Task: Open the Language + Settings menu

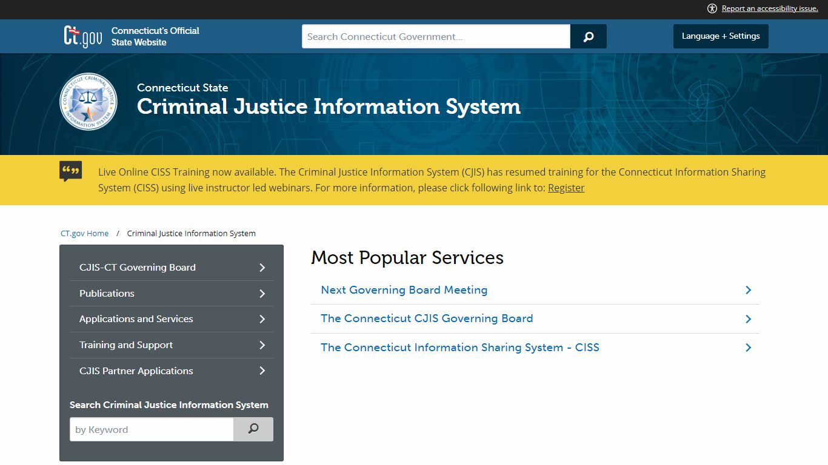Action: point(721,36)
